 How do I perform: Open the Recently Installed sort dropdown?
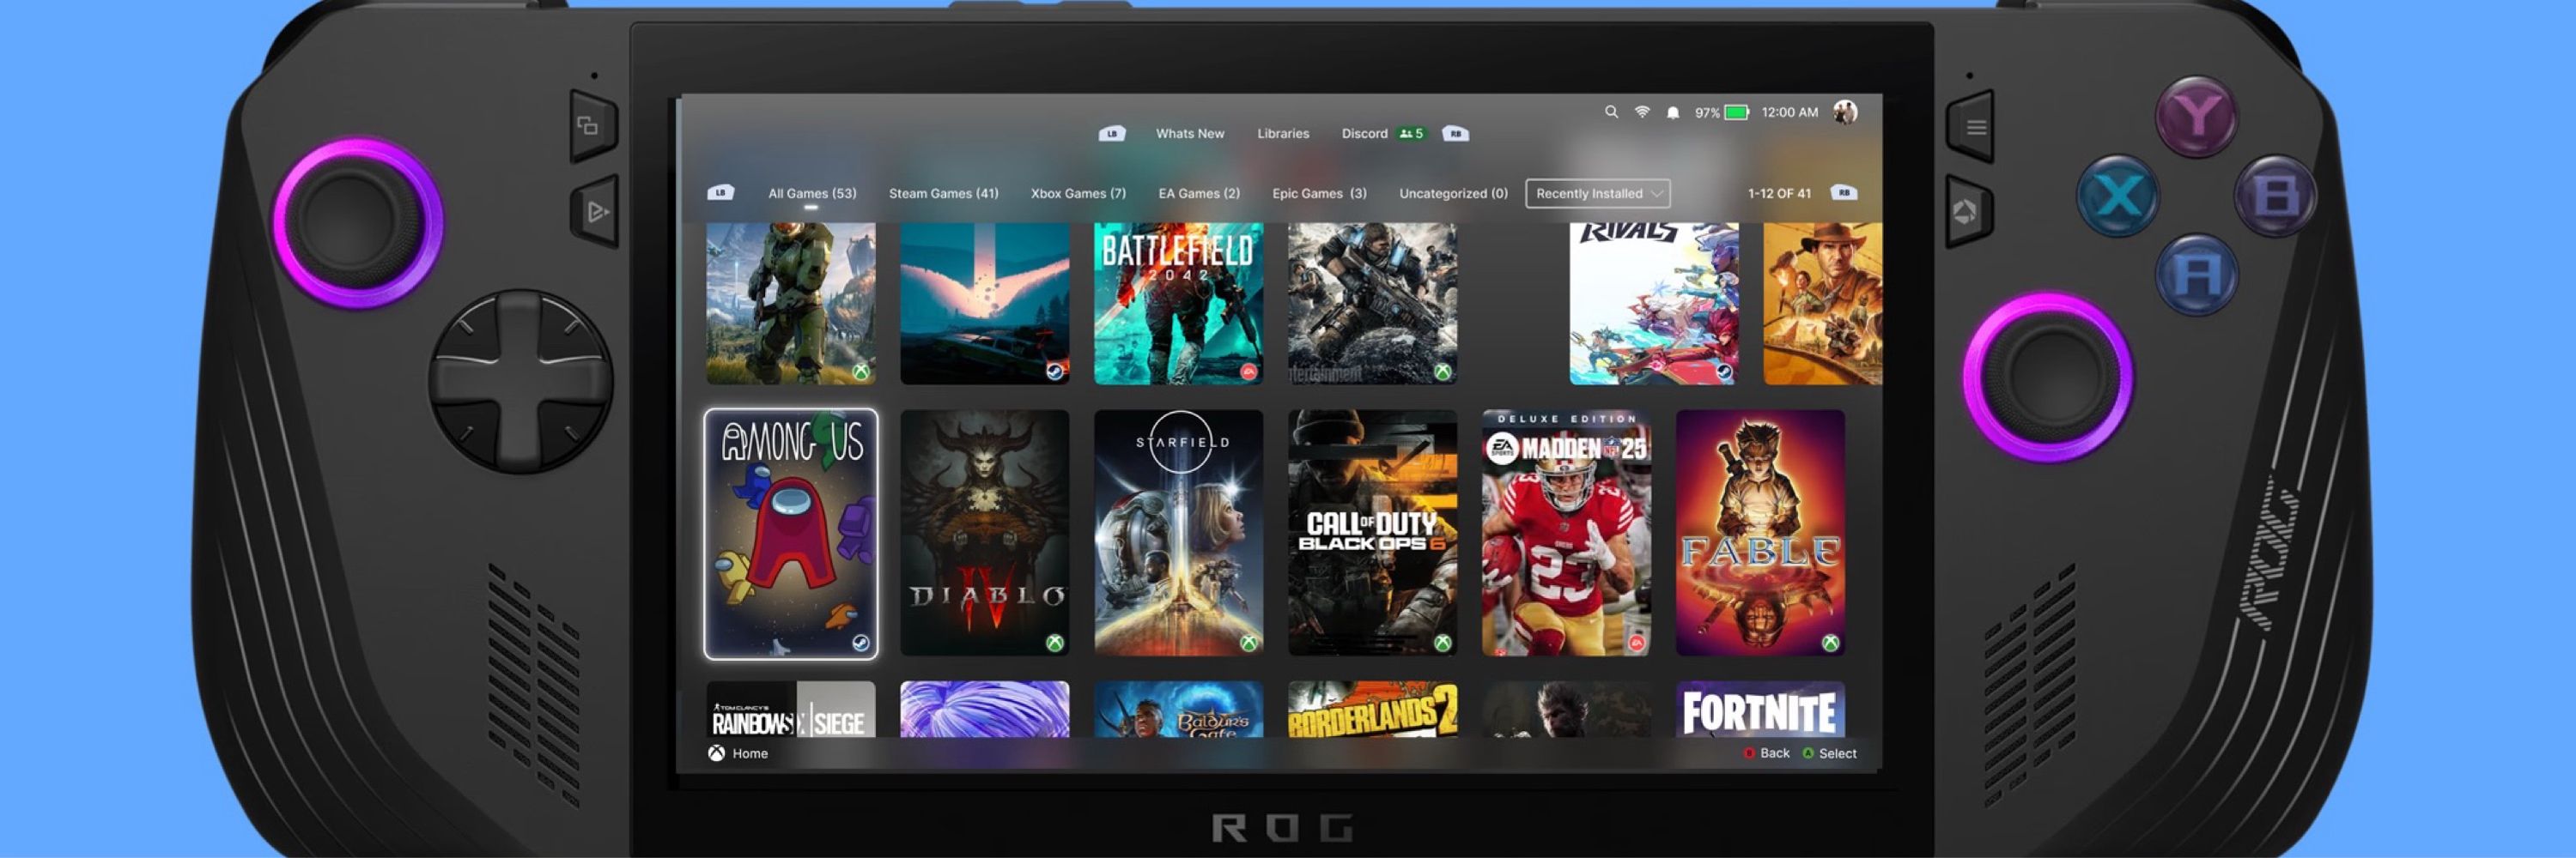pyautogui.click(x=1598, y=193)
